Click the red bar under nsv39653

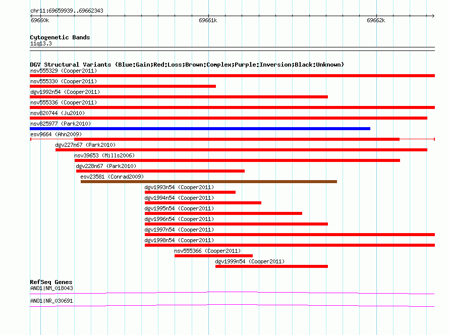point(237,160)
